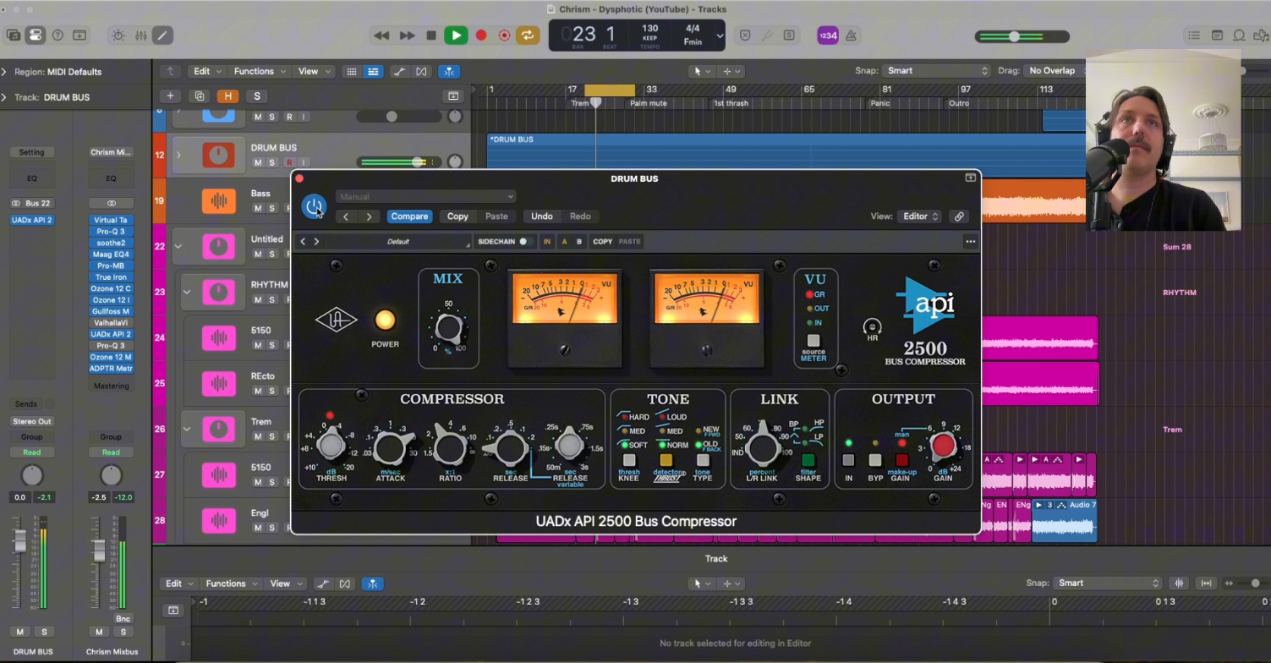Click the red Record button
The height and width of the screenshot is (663, 1271).
click(x=481, y=36)
